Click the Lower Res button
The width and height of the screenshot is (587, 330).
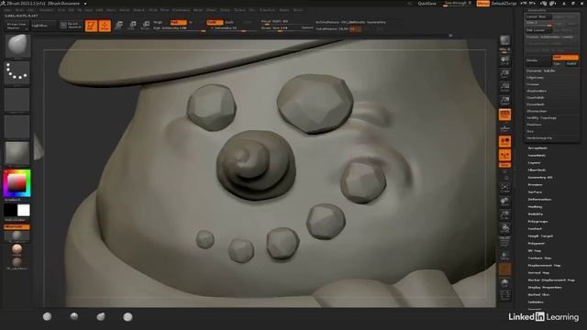(x=538, y=16)
